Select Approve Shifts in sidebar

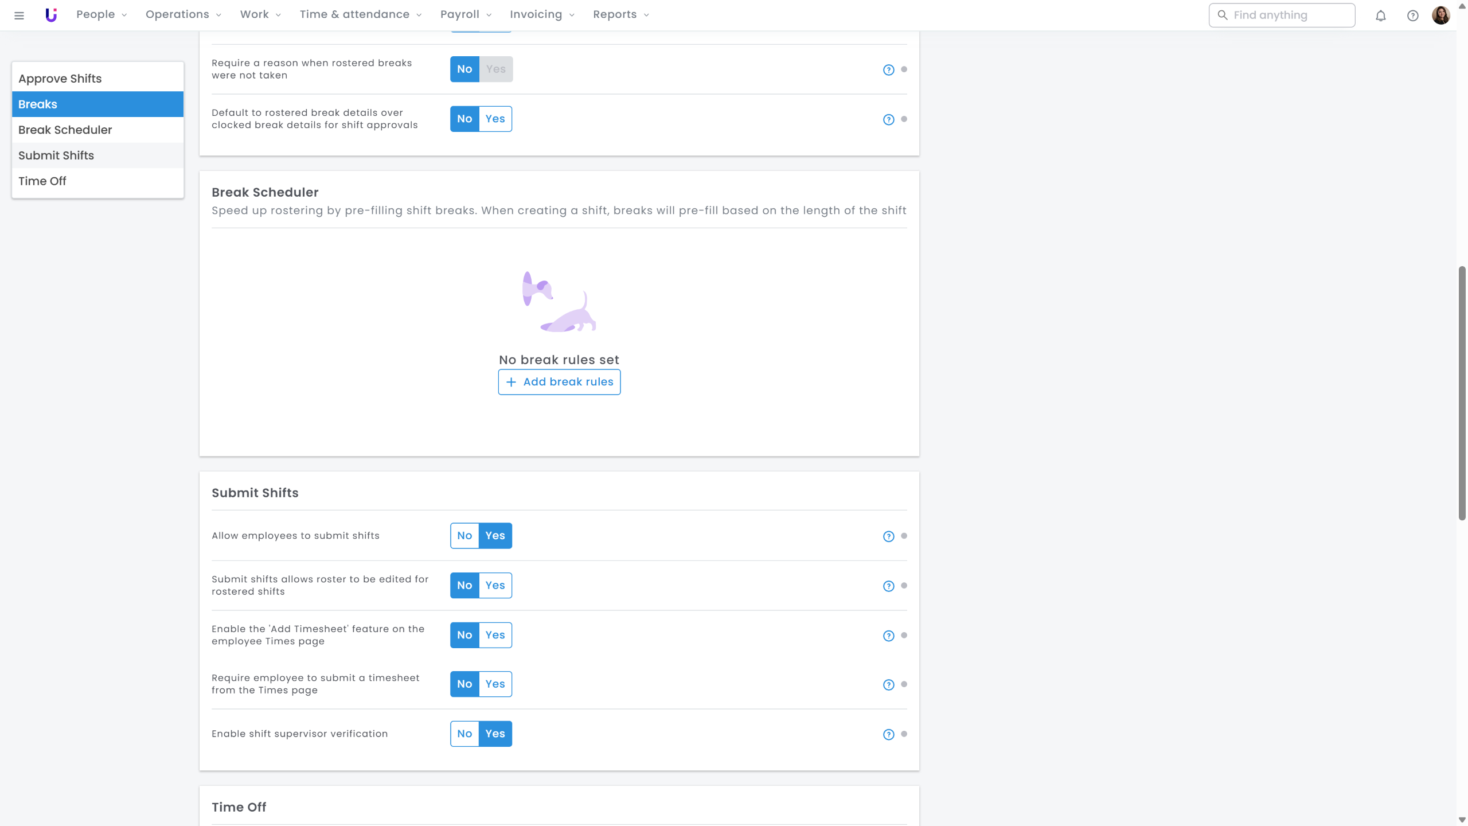tap(60, 79)
